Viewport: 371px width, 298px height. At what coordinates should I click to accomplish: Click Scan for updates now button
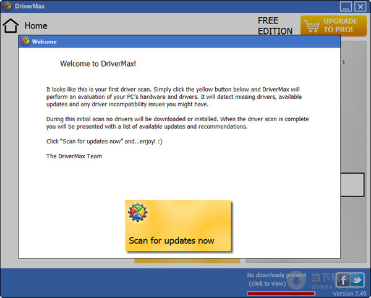178,226
